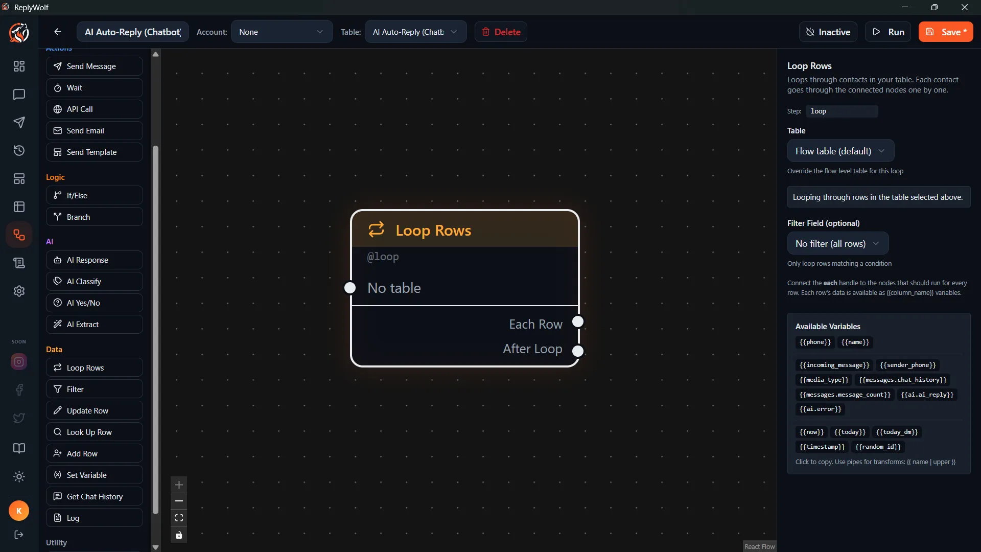Edit the Step name field 'loop'
981x552 pixels.
tap(842, 111)
